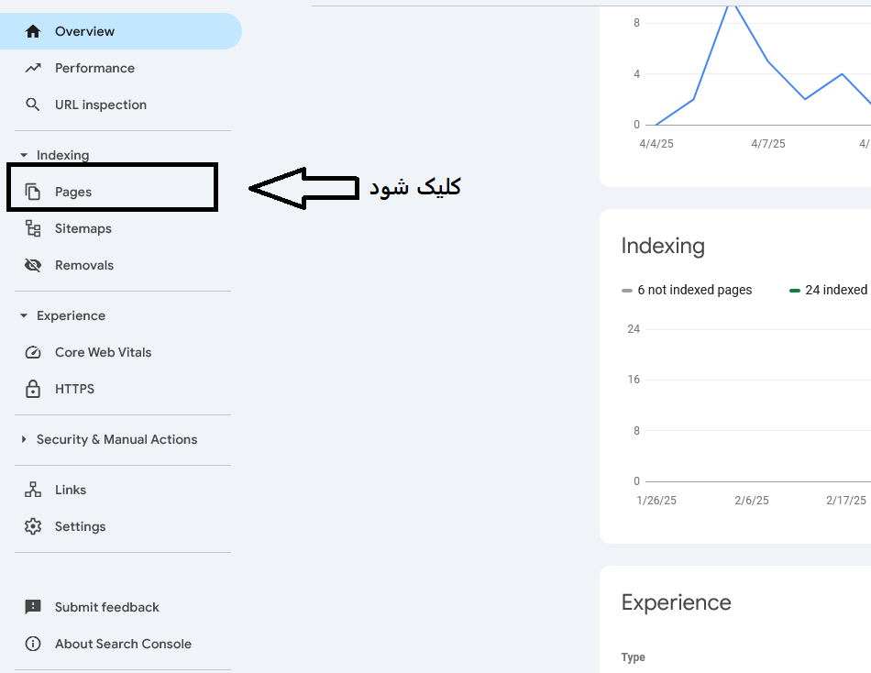Open the Sitemaps menu item

[83, 228]
